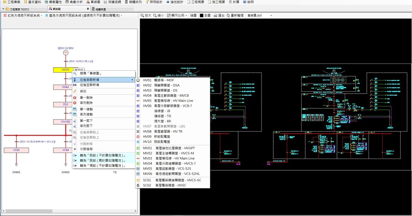Open the 說明 help item

click(248, 2)
